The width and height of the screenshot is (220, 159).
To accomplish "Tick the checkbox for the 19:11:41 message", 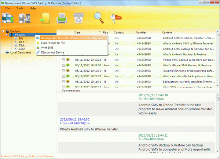I will (x=63, y=82).
